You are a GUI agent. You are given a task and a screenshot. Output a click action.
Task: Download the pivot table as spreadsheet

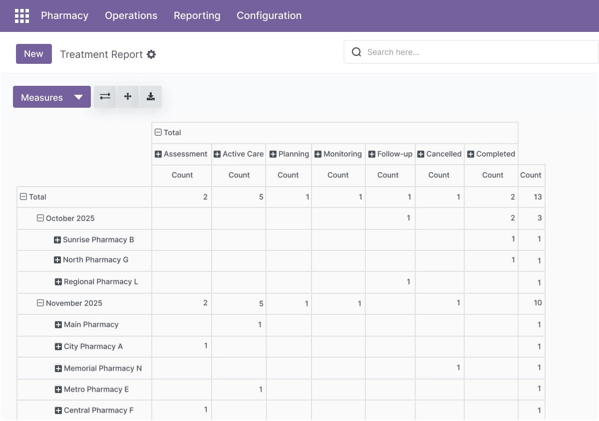(151, 97)
